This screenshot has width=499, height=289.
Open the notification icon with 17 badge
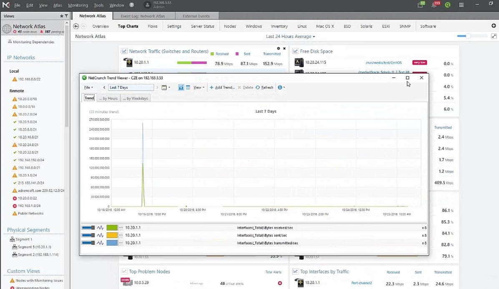421,5
